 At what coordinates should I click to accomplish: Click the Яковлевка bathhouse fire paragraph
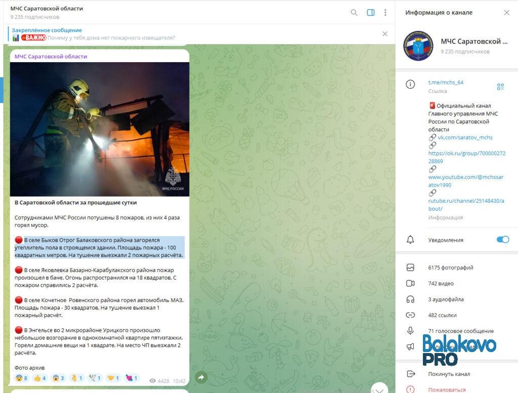[x=96, y=277]
